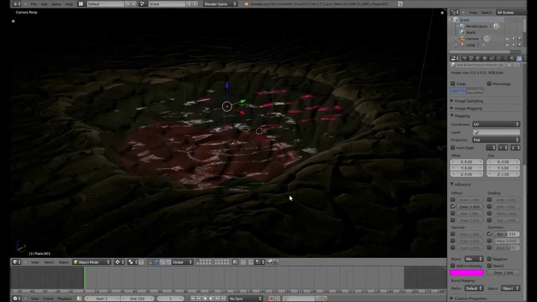Click the Lower First field order button
537x302 pixels.
pos(475,91)
